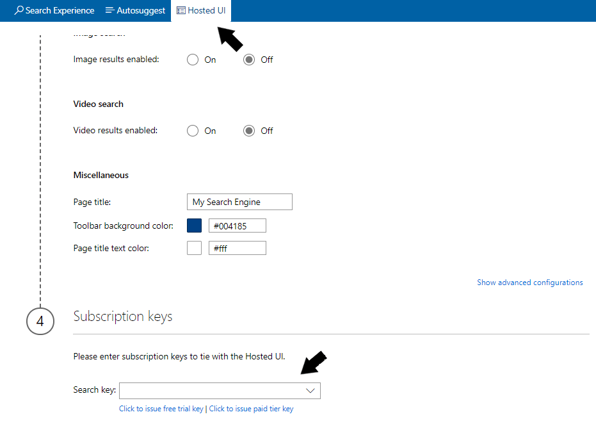Click to issue free trial key

pyautogui.click(x=161, y=409)
